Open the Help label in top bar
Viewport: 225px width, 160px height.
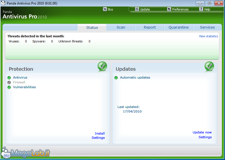click(207, 9)
